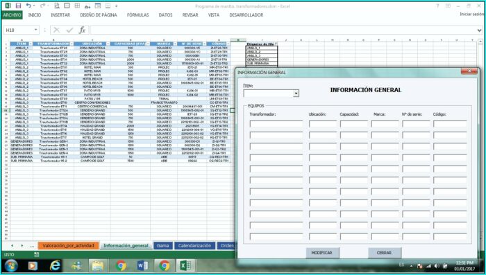Screen dimensions: 486x275
Task: Click the Save icon in quick access toolbar
Action: (x=18, y=6)
